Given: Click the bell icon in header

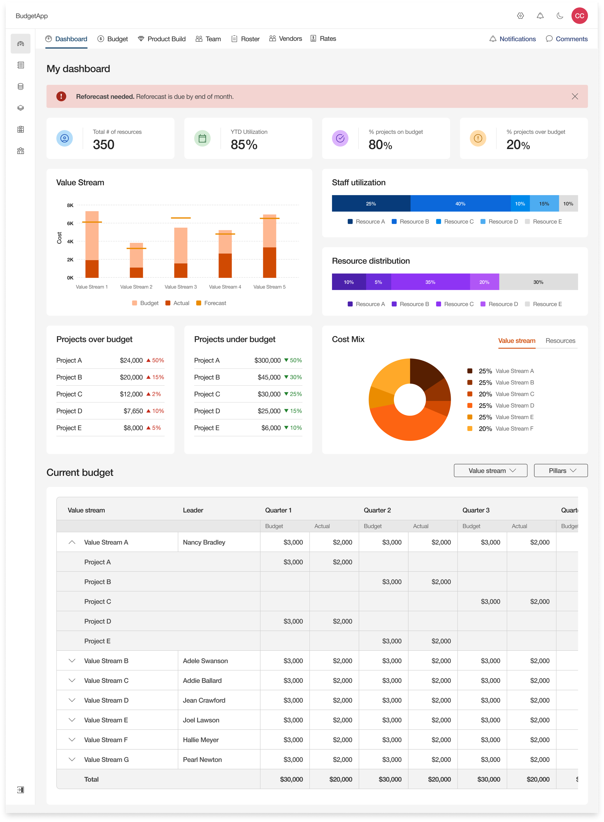Looking at the screenshot, I should (x=540, y=16).
